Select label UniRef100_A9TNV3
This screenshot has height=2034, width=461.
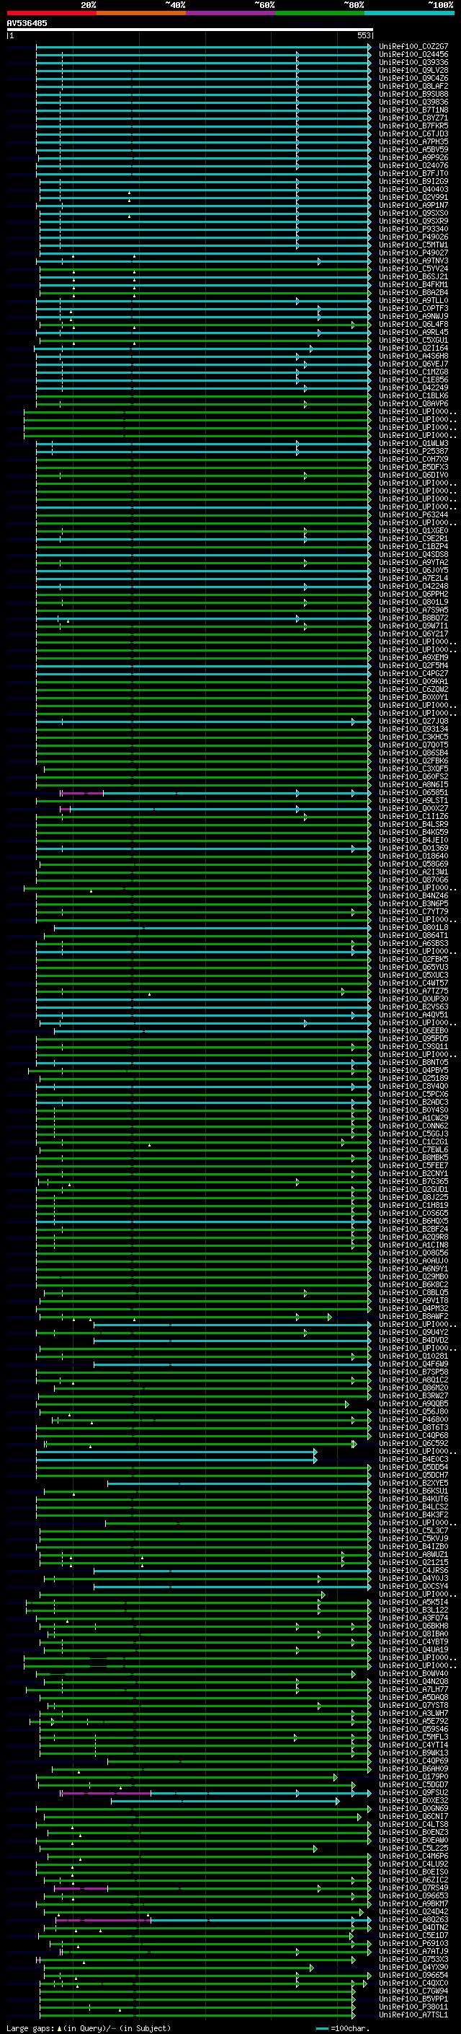[413, 260]
